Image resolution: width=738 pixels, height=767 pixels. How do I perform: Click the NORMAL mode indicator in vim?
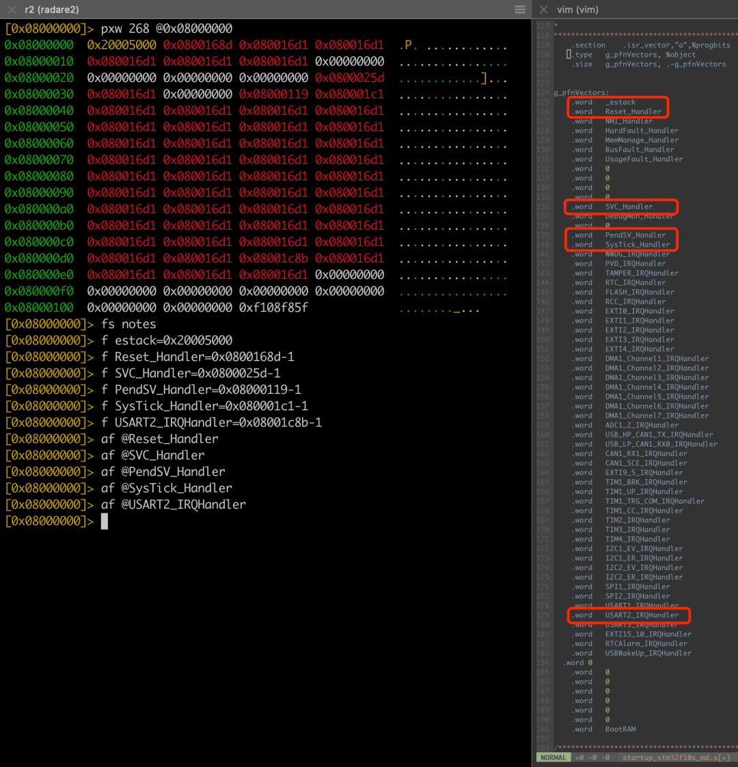pos(553,757)
